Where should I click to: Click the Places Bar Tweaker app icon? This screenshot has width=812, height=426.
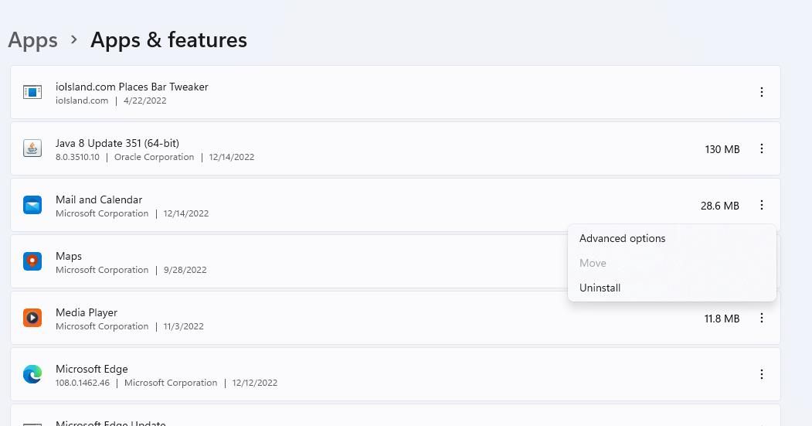[32, 92]
